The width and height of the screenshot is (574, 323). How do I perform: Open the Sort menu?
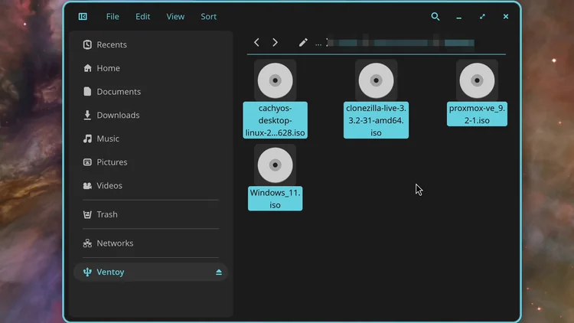[209, 17]
